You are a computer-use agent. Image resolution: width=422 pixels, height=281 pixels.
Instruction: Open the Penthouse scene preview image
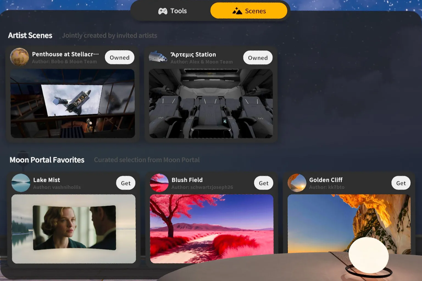[72, 103]
